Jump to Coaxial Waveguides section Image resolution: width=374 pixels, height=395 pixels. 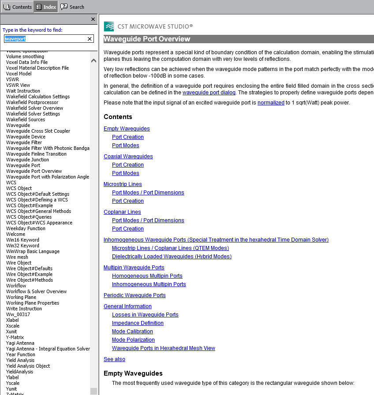[128, 156]
